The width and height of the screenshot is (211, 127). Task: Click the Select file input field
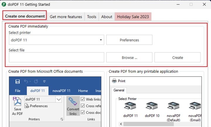[x=57, y=57]
